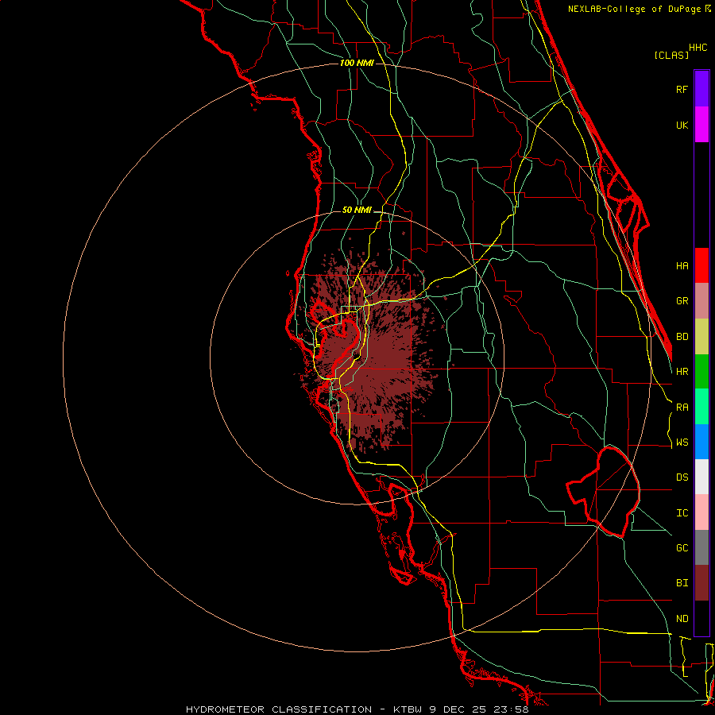
Task: Click the BD yellow legend swatch
Action: (x=701, y=337)
